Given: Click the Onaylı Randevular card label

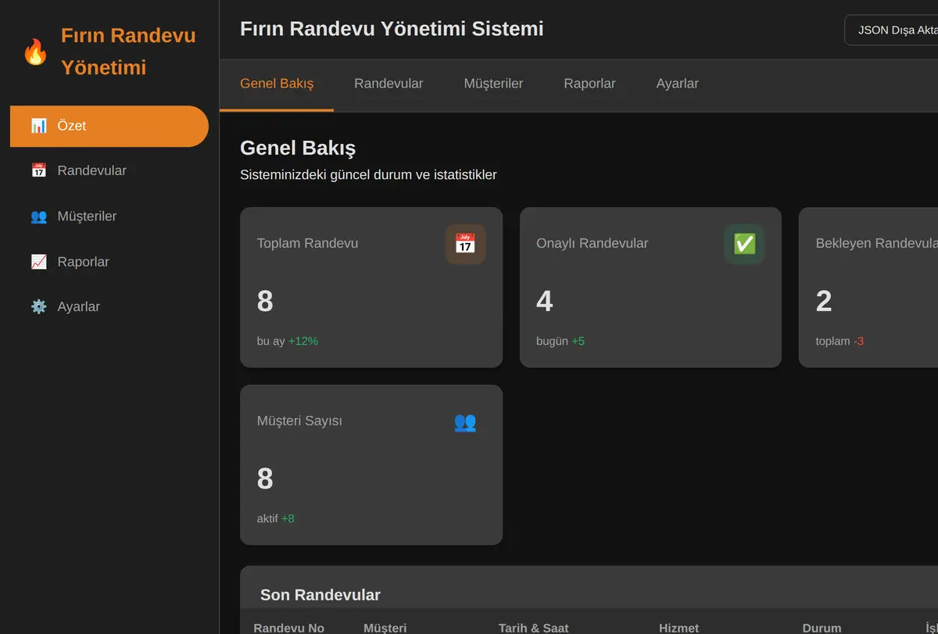Looking at the screenshot, I should [x=592, y=243].
